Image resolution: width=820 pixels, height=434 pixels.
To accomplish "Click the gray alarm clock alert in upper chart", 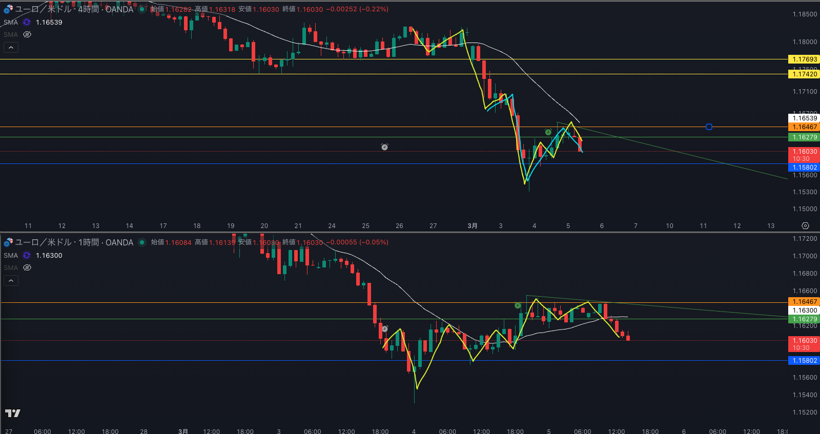I will click(384, 147).
